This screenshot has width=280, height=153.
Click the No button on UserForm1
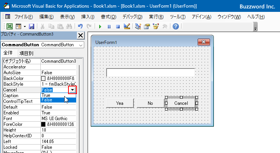click(x=150, y=103)
